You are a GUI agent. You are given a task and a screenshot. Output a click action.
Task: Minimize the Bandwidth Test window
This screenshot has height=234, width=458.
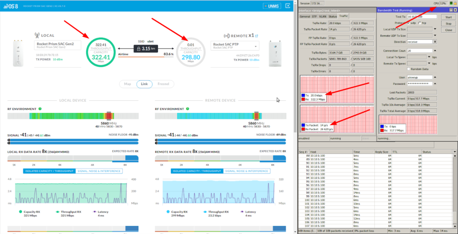[451, 10]
